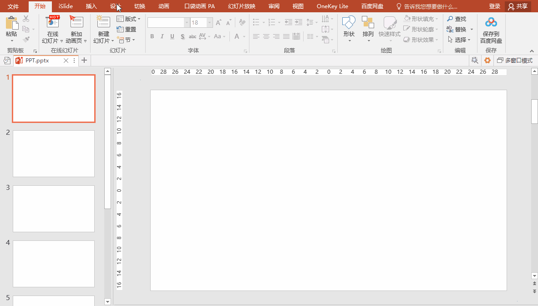Expand the Select (选择) dropdown
The height and width of the screenshot is (306, 538).
tap(460, 40)
